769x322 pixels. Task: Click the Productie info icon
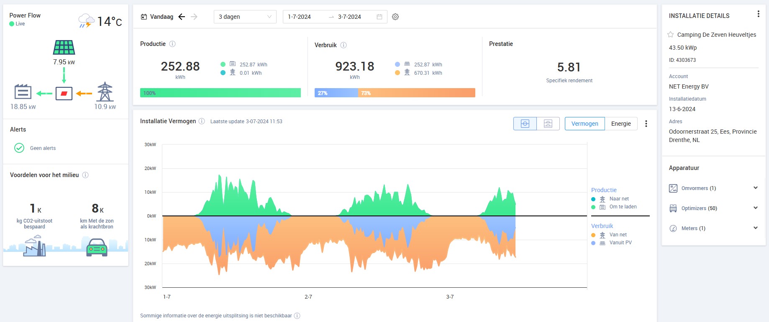[172, 44]
